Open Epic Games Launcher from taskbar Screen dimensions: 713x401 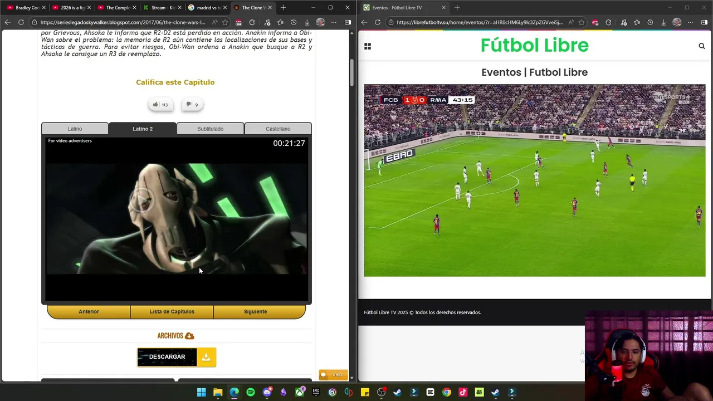pos(316,392)
